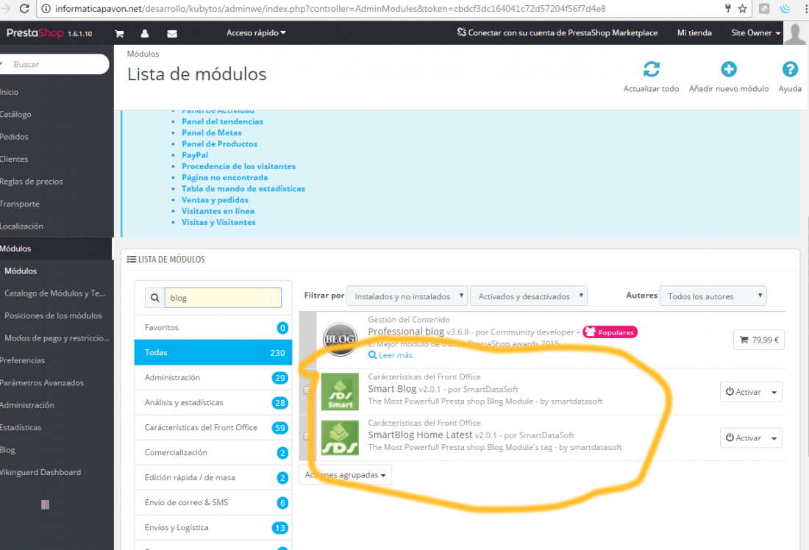The width and height of the screenshot is (809, 550).
Task: Open the Todos los autores dropdown
Action: click(x=713, y=296)
